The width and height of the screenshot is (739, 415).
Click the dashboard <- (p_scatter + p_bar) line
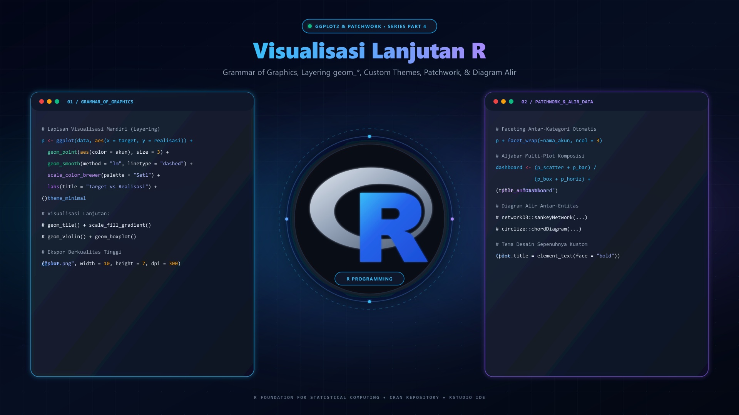pos(546,168)
